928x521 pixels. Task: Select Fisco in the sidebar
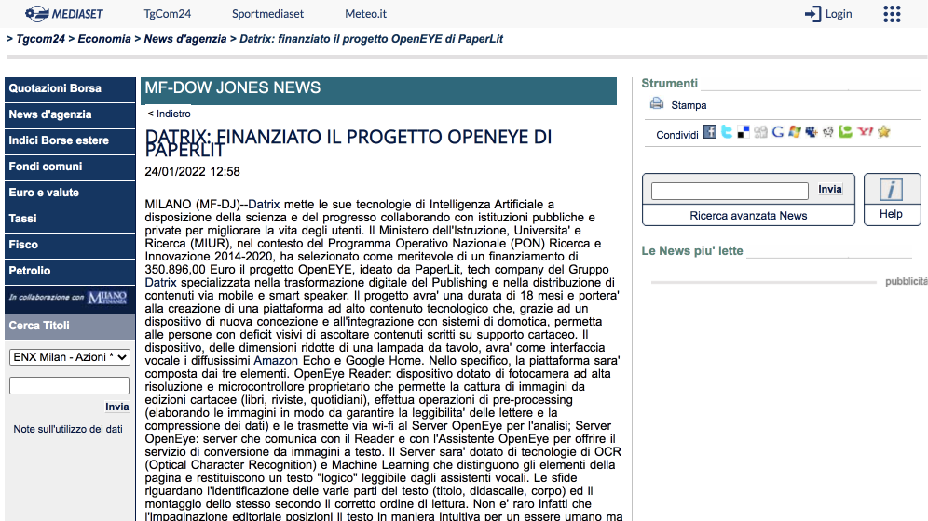click(x=70, y=245)
